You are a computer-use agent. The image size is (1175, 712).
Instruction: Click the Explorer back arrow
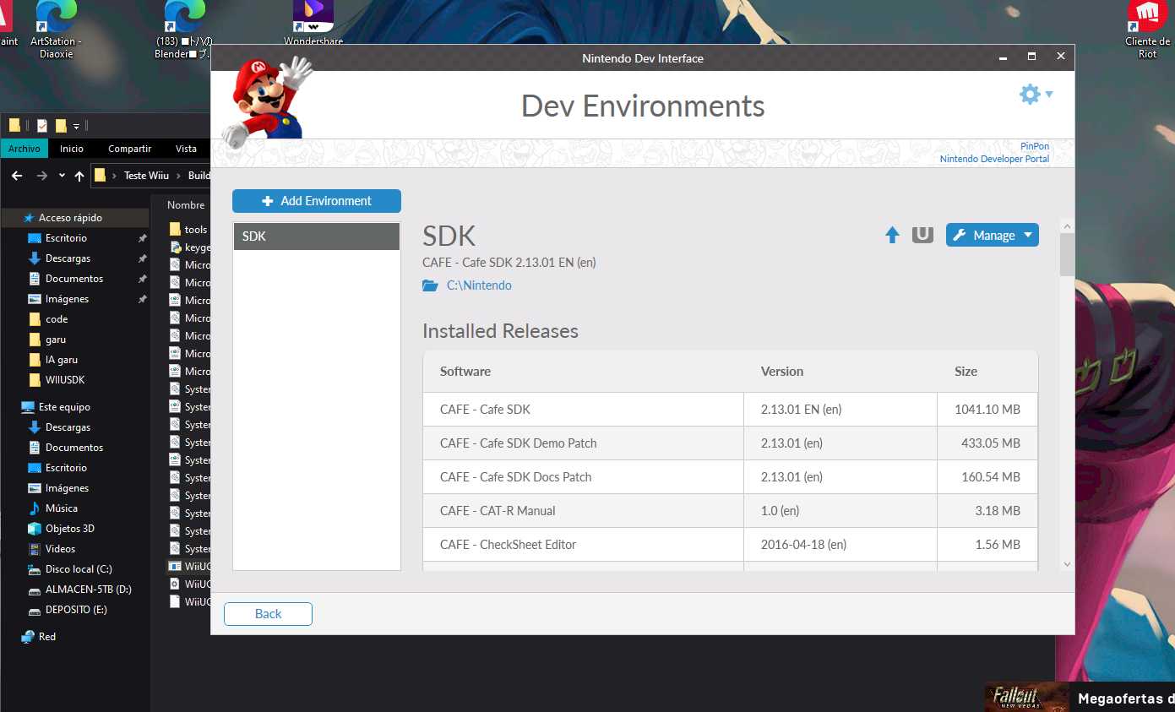16,176
